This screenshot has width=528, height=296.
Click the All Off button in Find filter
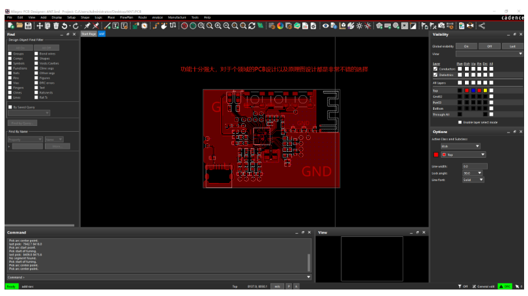click(46, 47)
